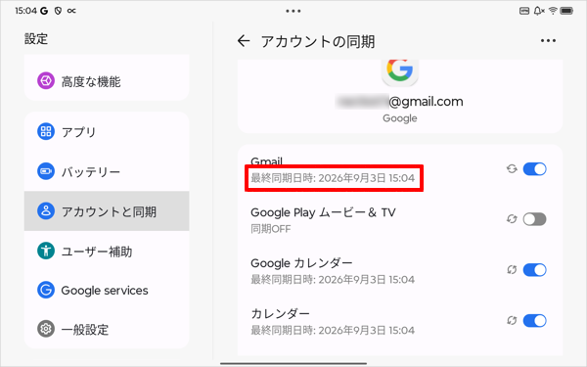Click the green ユーザー補助 accessibility icon
The image size is (587, 367).
tap(46, 251)
